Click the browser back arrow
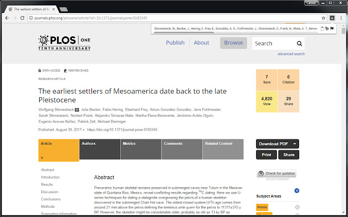 pos(7,18)
